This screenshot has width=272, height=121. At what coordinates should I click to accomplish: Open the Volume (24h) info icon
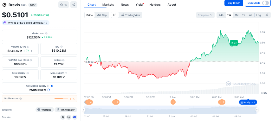pyautogui.click(x=28, y=47)
